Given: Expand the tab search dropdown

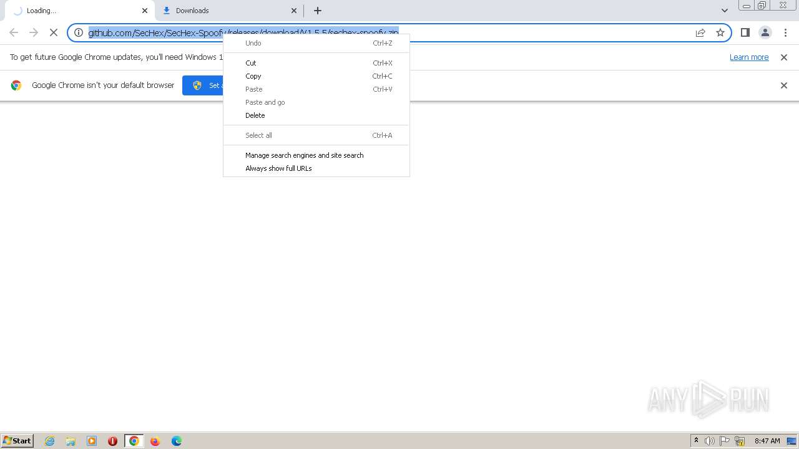Looking at the screenshot, I should click(724, 11).
